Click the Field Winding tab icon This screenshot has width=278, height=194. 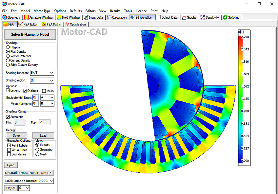[59, 17]
